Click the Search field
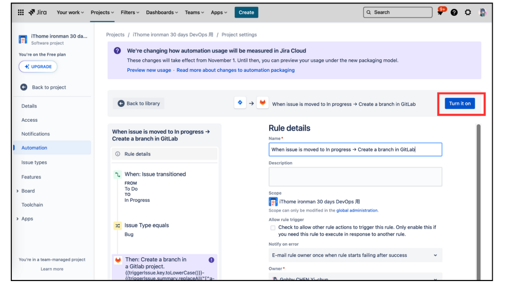The width and height of the screenshot is (506, 285). 398,12
